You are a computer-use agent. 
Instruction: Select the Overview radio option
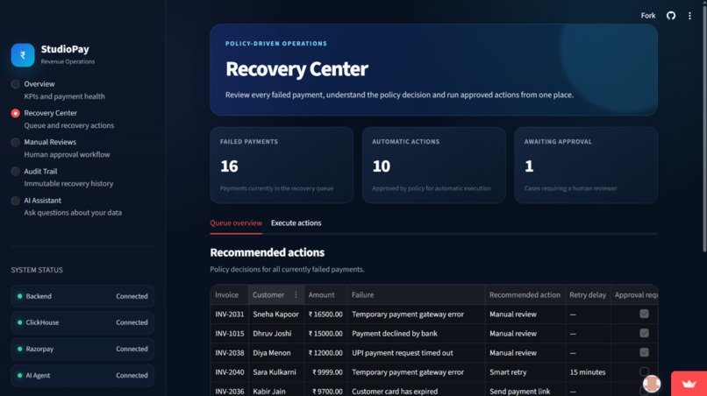(15, 84)
